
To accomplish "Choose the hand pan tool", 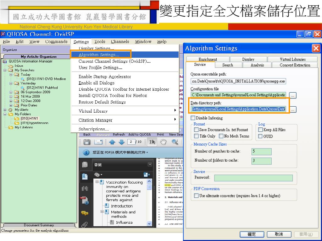I will tap(163, 142).
